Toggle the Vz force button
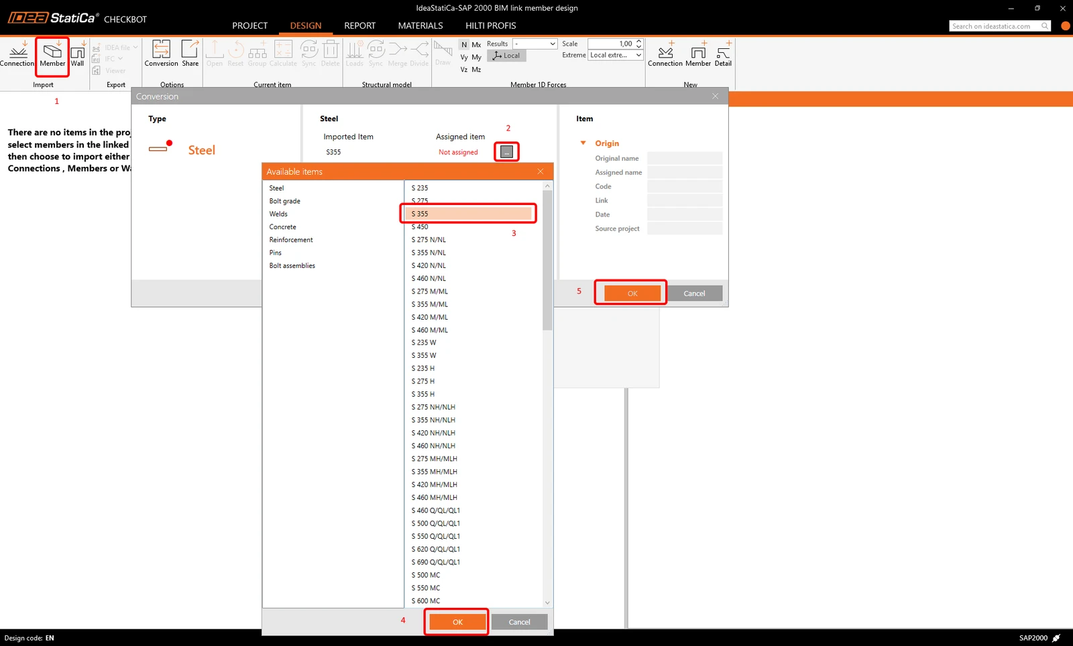Viewport: 1073px width, 646px height. (464, 70)
